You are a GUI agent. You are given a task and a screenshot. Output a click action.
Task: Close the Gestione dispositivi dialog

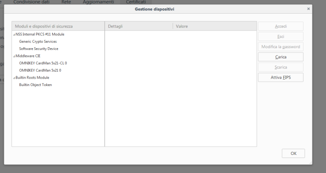coord(308,9)
